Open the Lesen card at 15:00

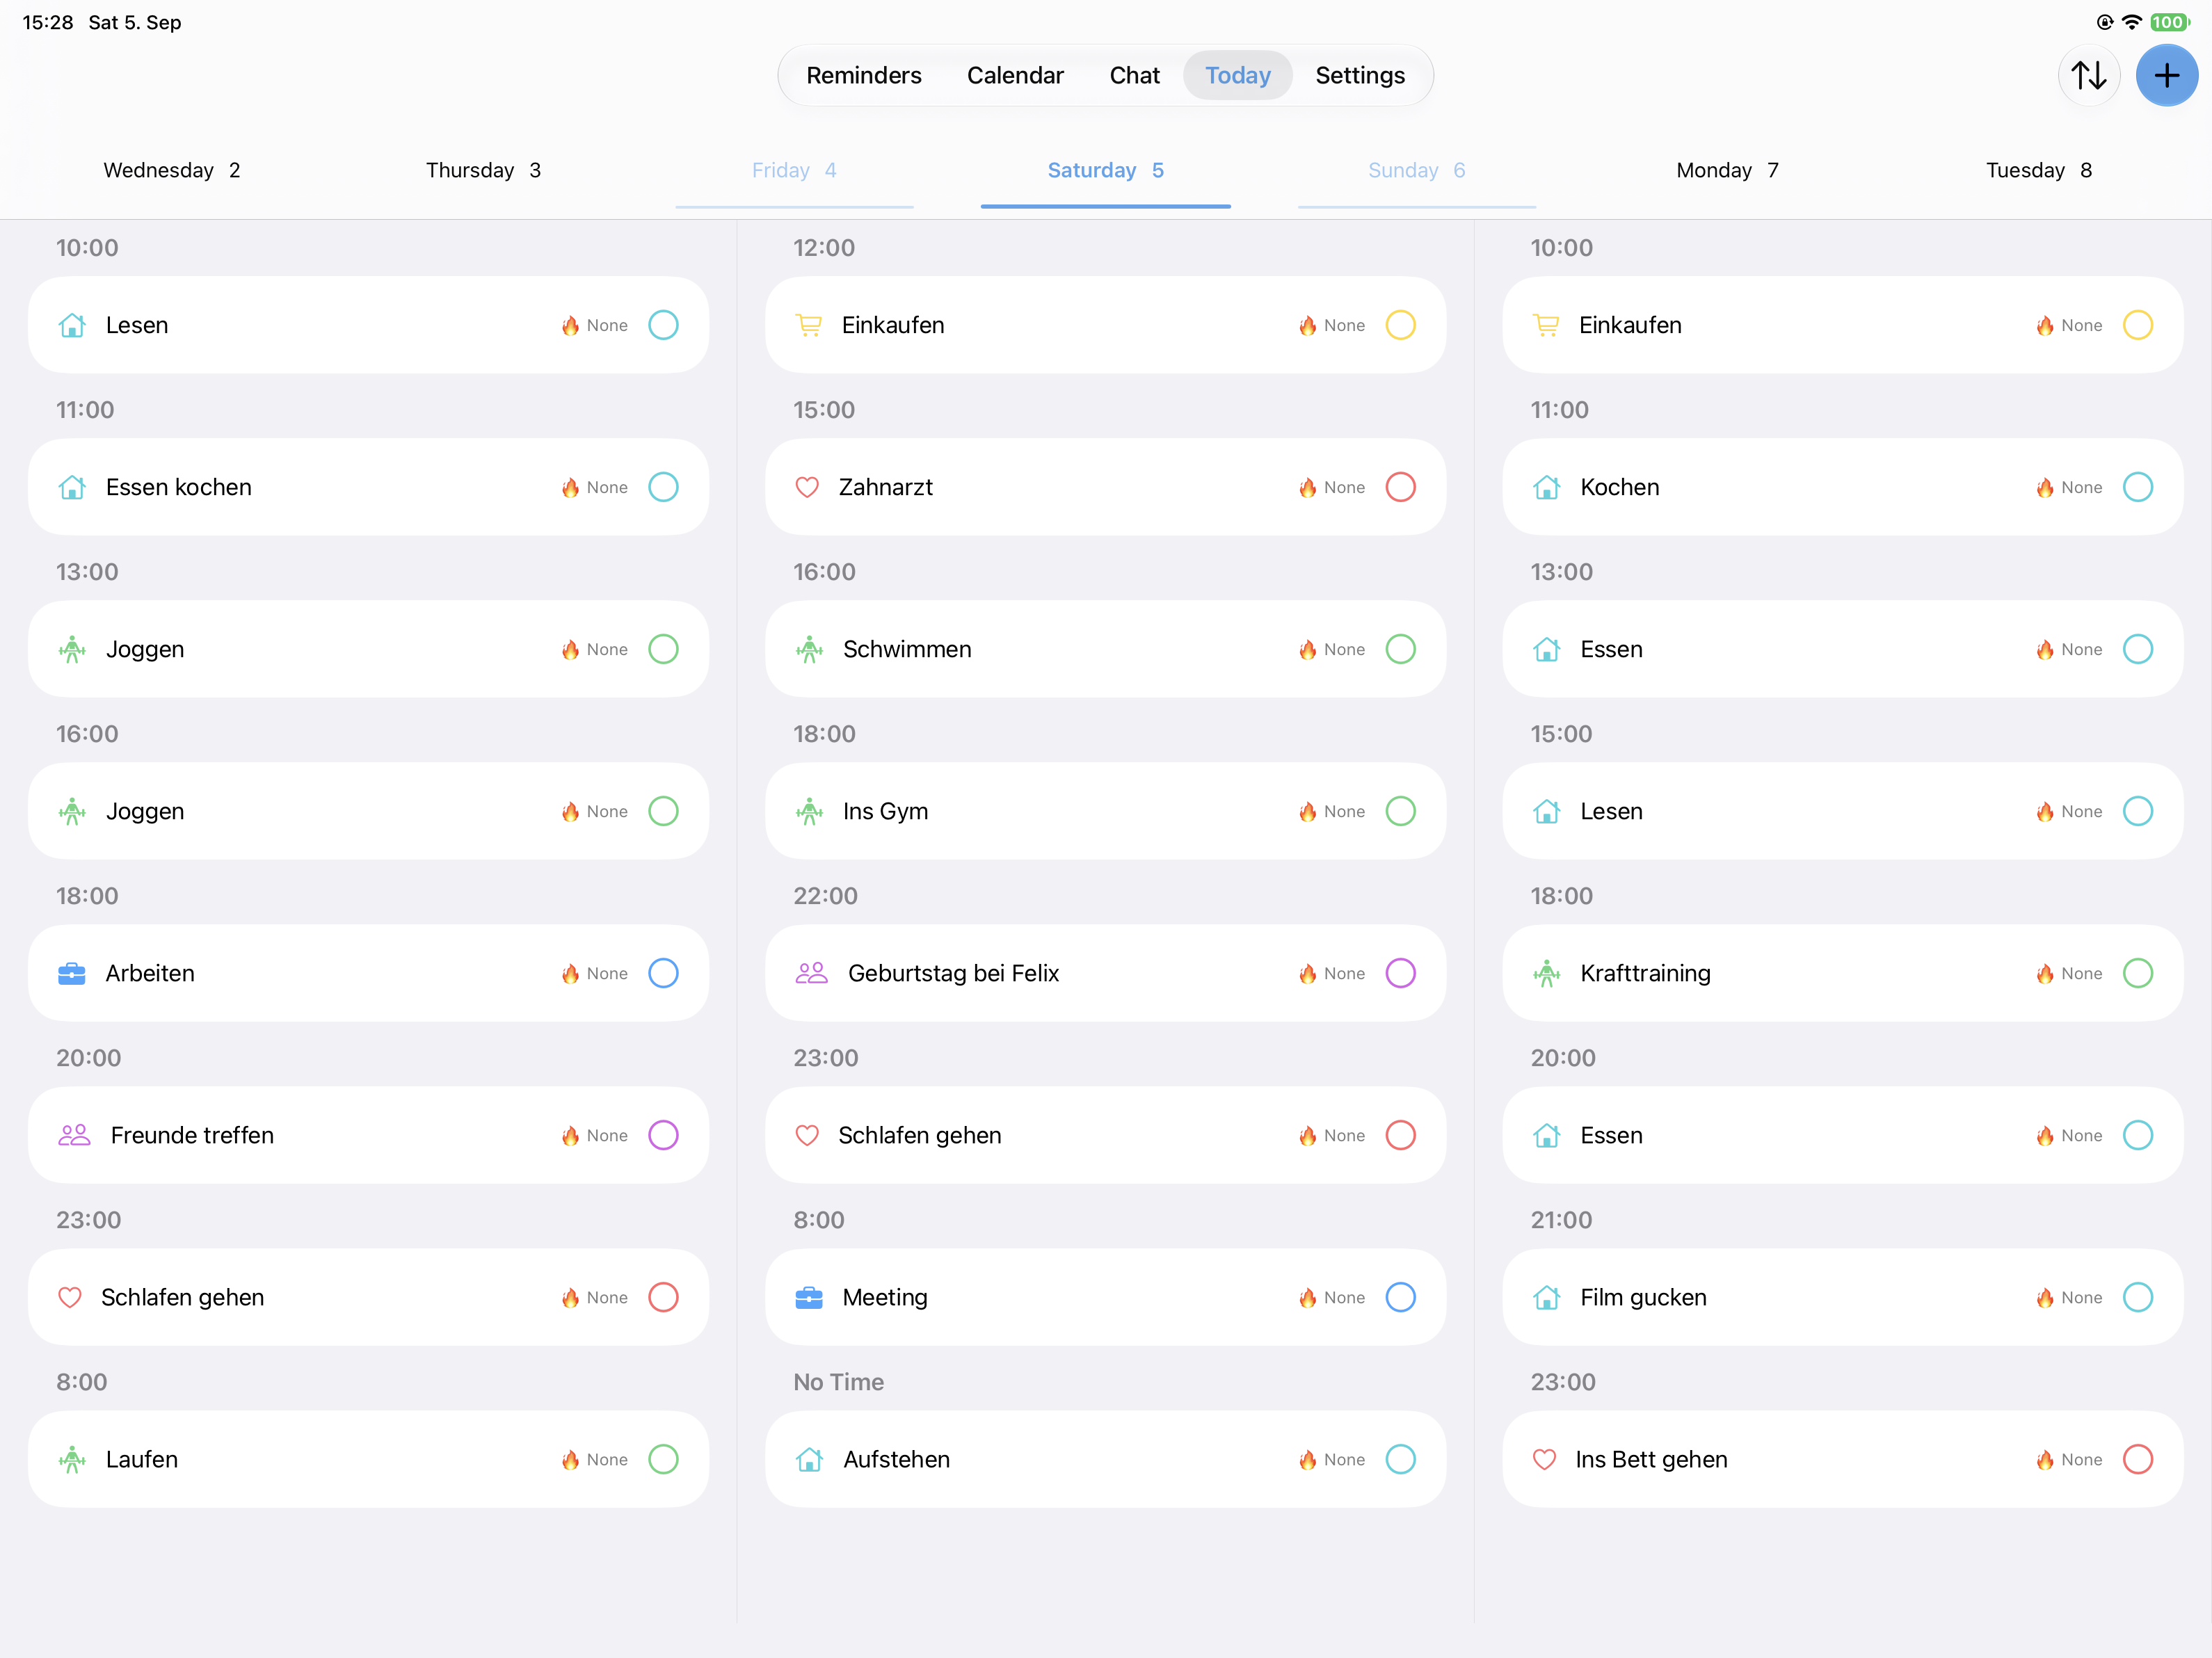(1842, 811)
